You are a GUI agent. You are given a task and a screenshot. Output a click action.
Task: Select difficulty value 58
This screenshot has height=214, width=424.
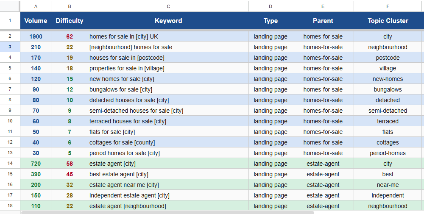(x=70, y=164)
